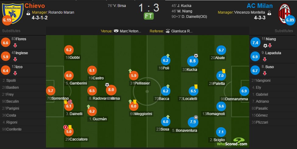
Task: Click manager name Vincenzo Montella
Action: tap(250, 12)
